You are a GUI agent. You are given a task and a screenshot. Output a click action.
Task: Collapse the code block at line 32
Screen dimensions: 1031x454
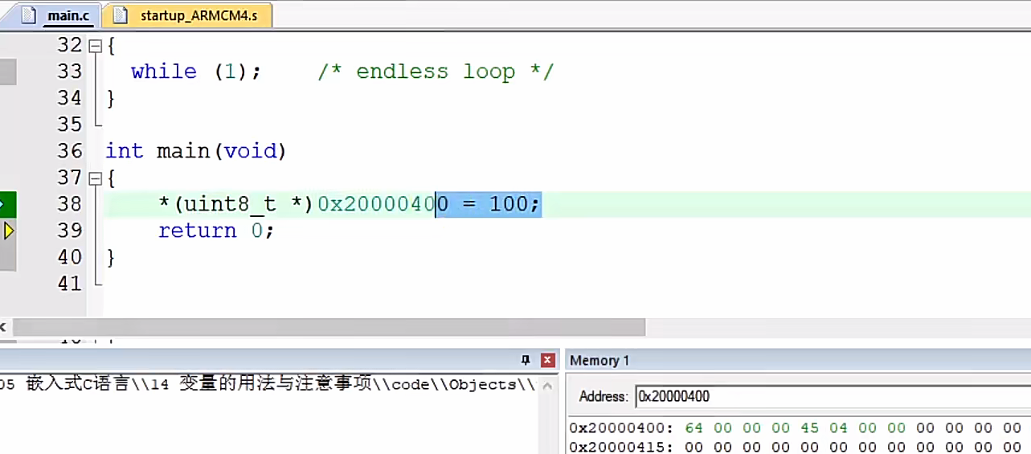point(96,46)
